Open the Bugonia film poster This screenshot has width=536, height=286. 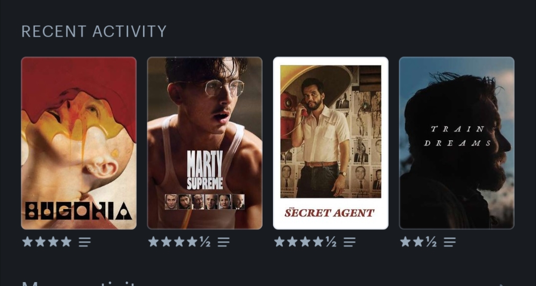(x=78, y=143)
